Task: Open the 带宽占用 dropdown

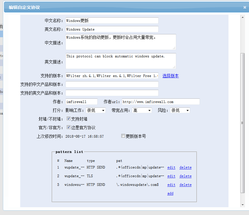Action: coord(142,110)
